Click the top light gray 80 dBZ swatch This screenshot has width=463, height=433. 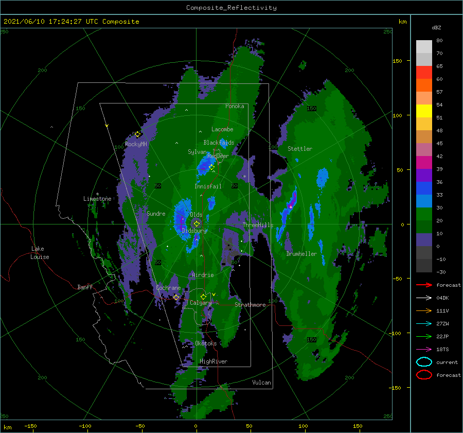click(424, 47)
